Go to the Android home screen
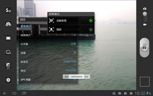Image resolution: width=153 pixels, height=96 pixels. tap(14, 93)
